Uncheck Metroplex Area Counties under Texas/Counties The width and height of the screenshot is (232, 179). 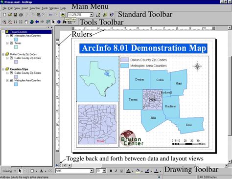pyautogui.click(x=11, y=36)
